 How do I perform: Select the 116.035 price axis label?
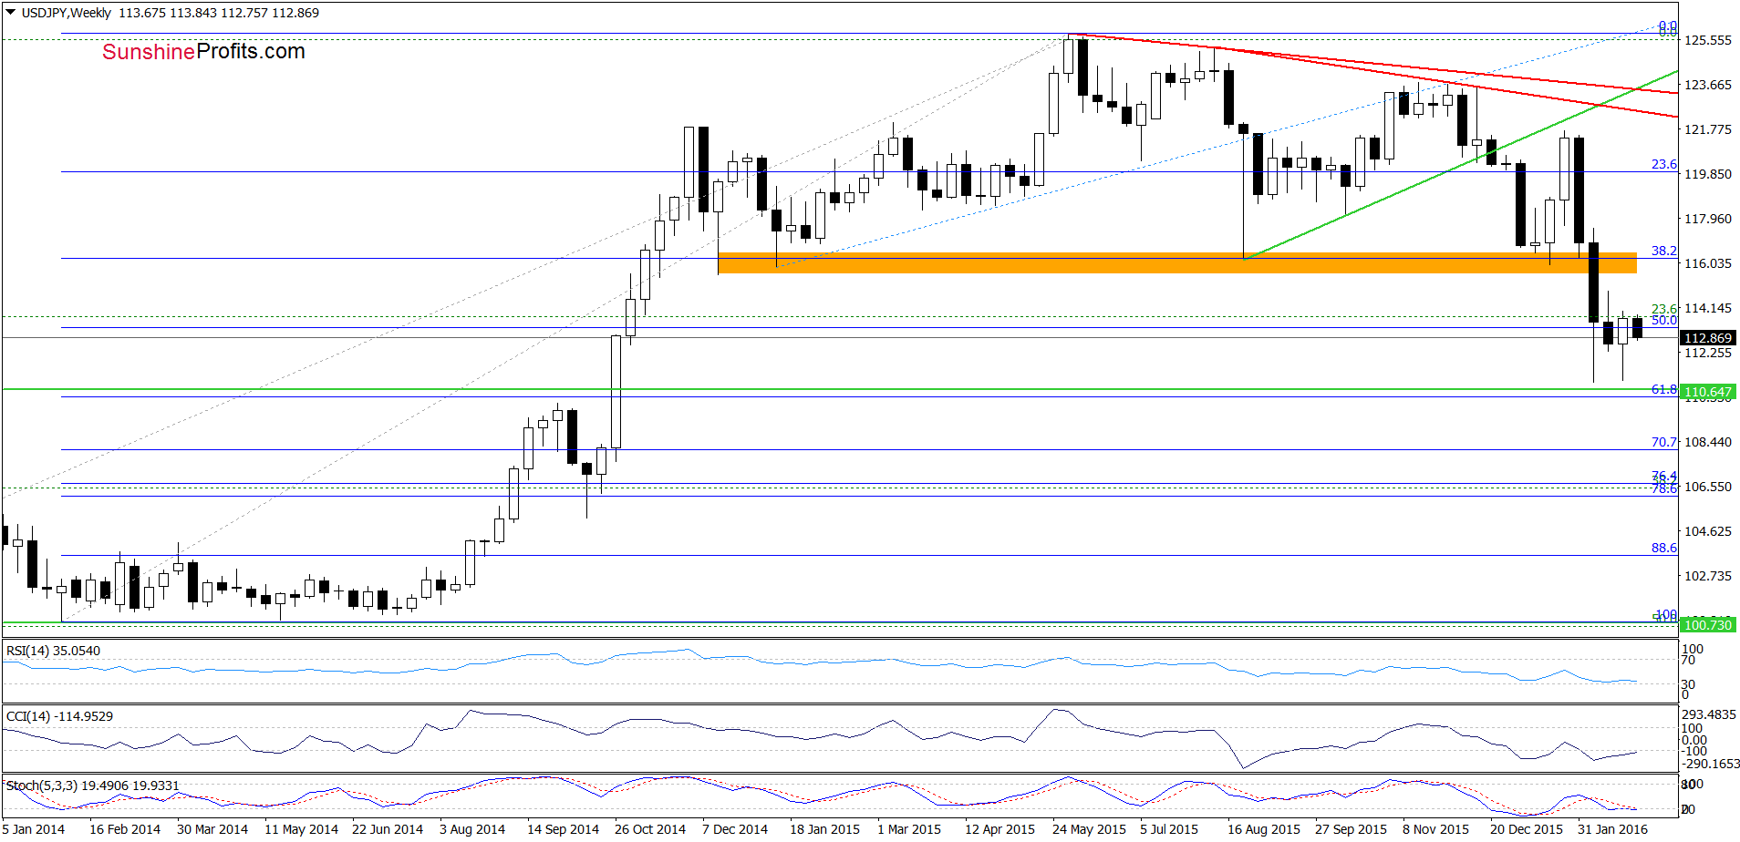point(1708,263)
